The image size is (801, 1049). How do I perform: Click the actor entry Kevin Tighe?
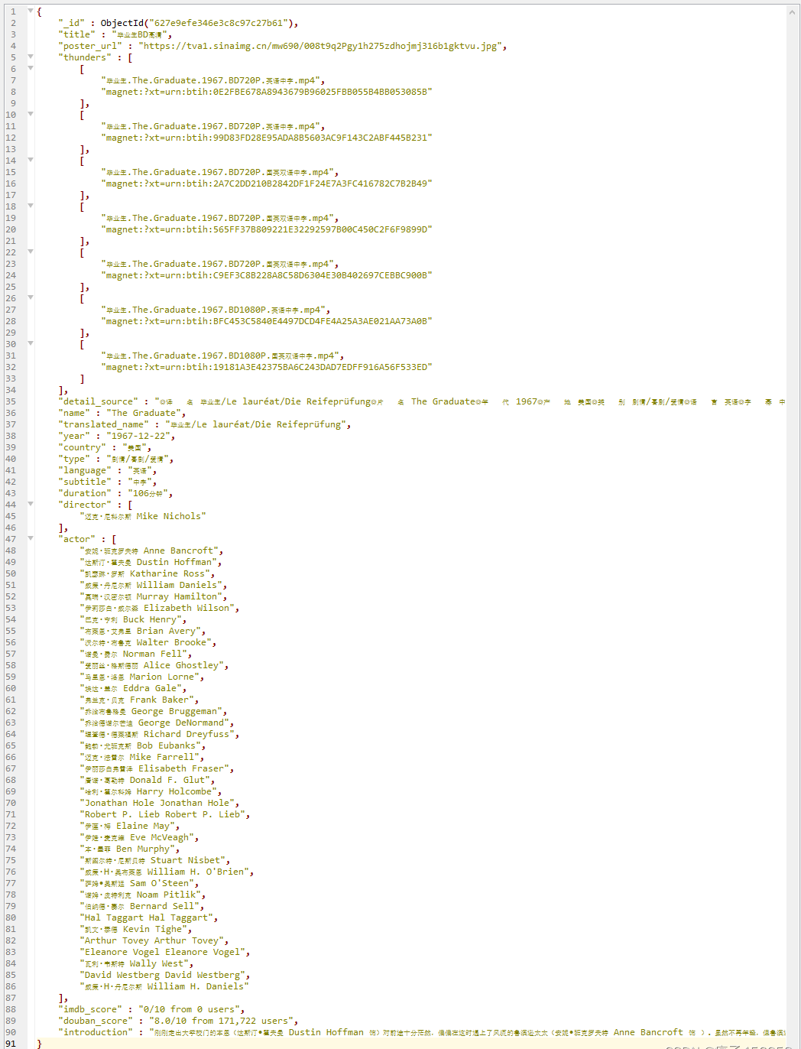[134, 929]
